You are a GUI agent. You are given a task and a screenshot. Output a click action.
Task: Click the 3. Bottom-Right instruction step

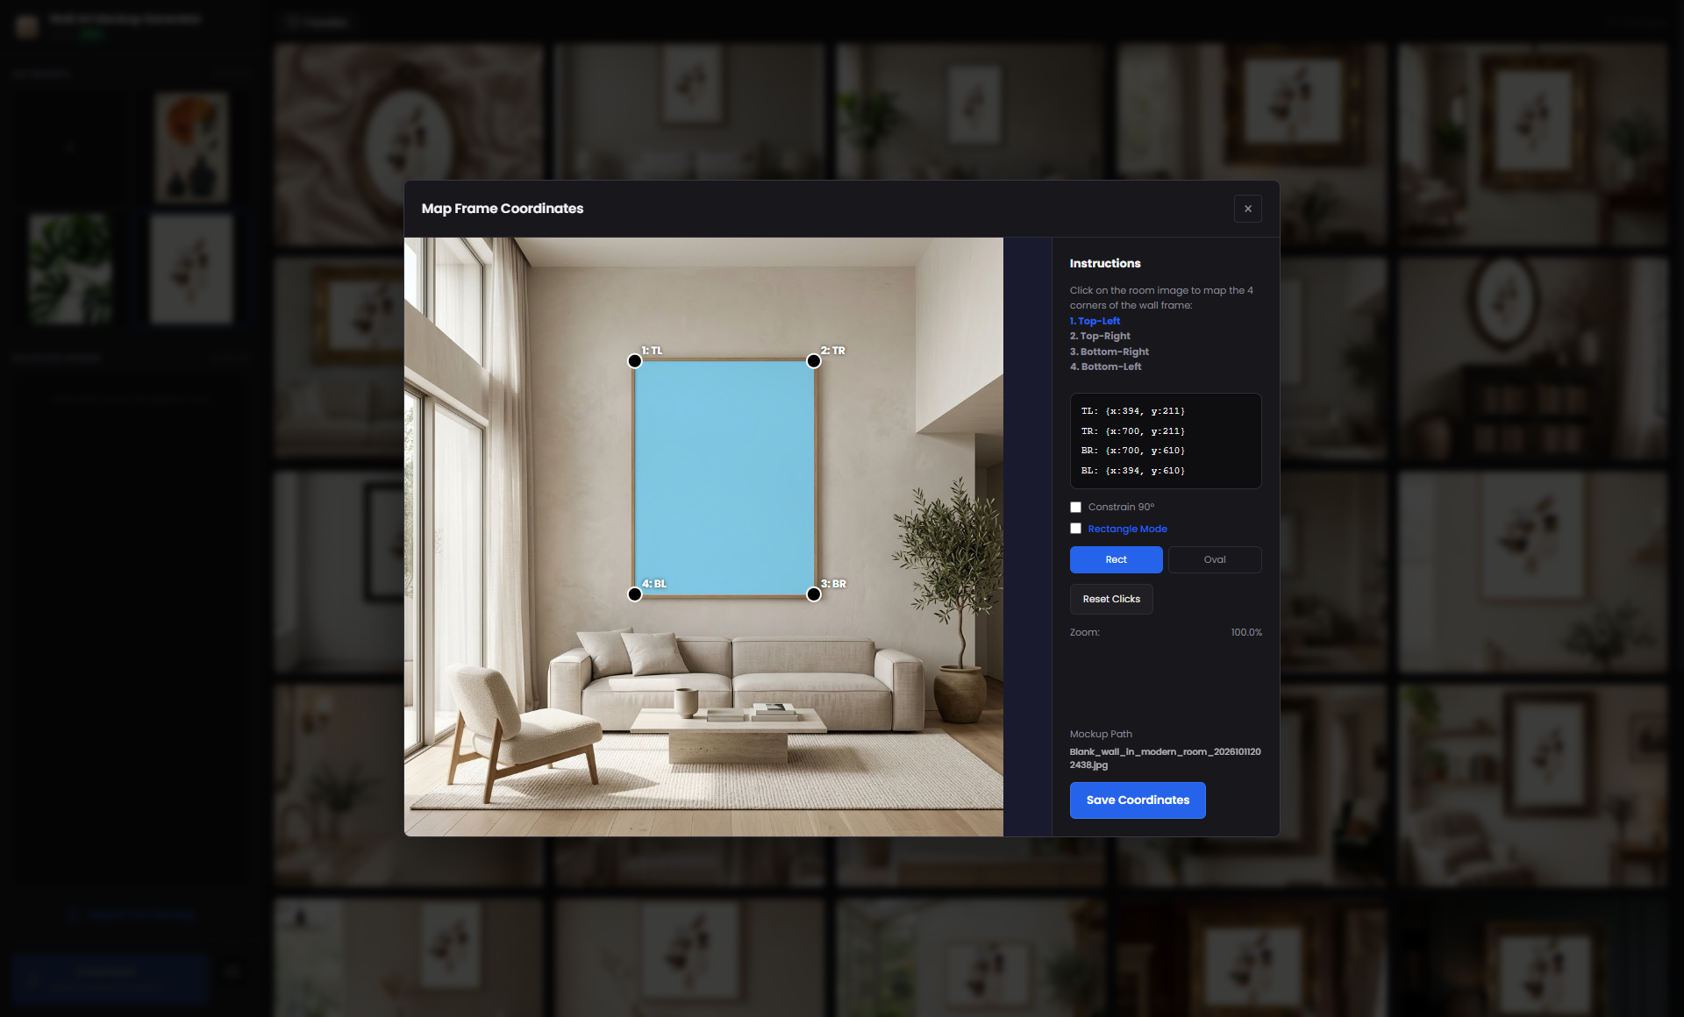[x=1109, y=352]
